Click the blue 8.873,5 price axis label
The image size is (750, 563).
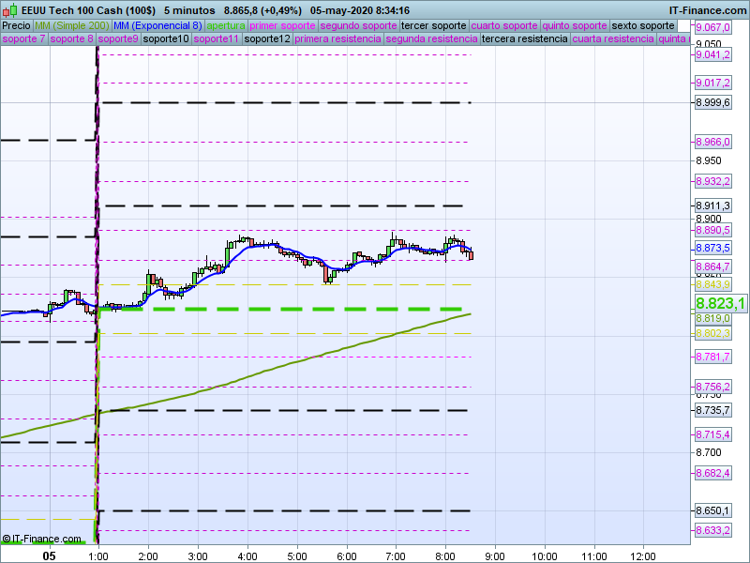pyautogui.click(x=712, y=249)
